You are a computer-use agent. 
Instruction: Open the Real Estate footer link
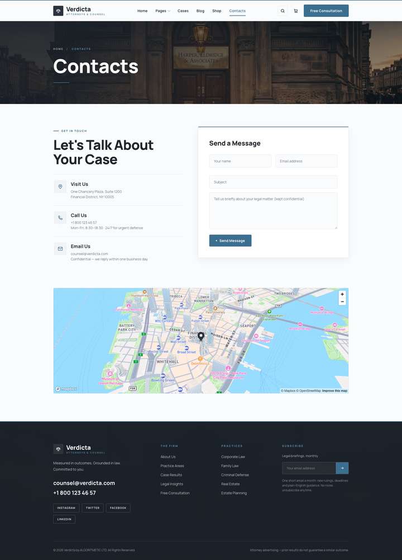(230, 484)
